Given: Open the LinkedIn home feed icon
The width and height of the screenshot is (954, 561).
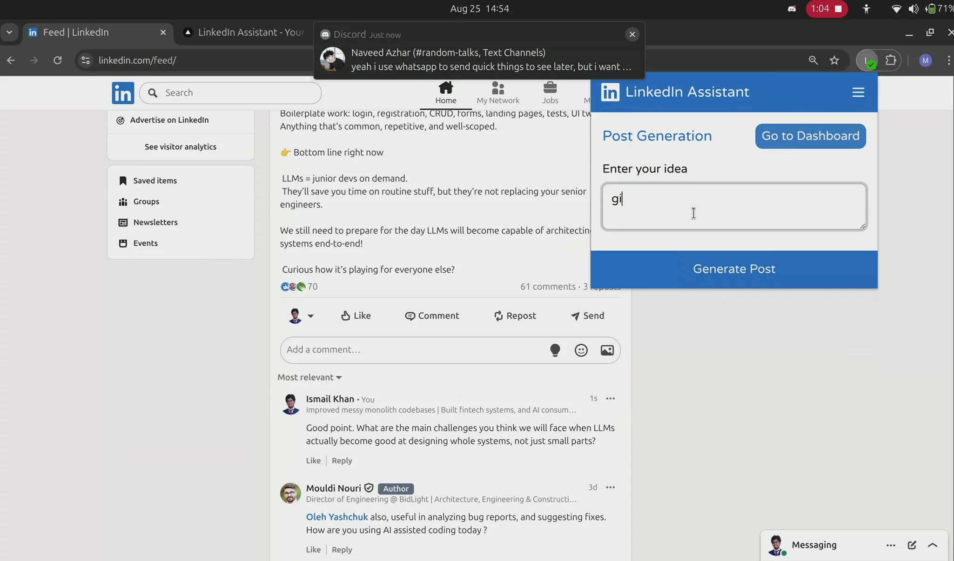Looking at the screenshot, I should tap(445, 92).
